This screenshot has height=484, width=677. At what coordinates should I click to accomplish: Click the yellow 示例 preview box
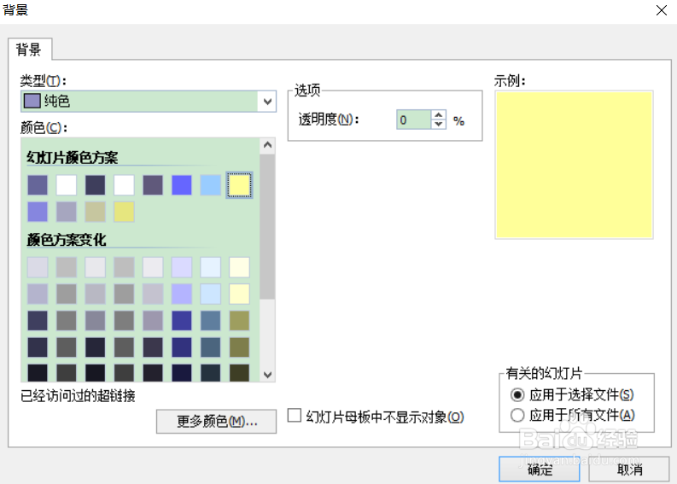tap(574, 165)
